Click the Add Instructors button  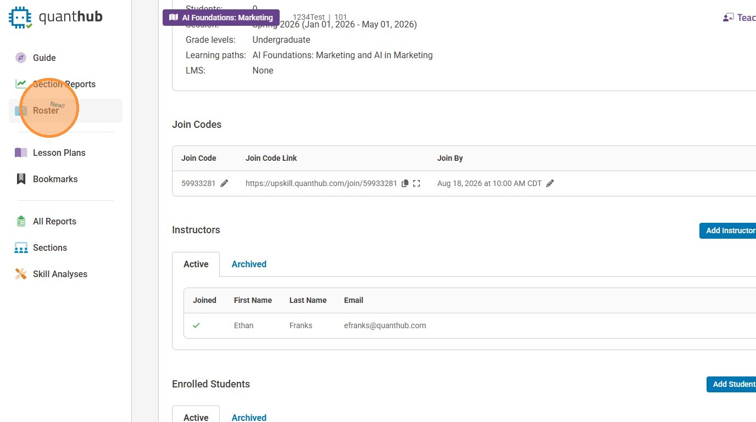point(730,230)
